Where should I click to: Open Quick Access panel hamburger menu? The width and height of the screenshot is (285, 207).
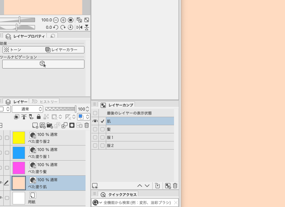pos(94,194)
